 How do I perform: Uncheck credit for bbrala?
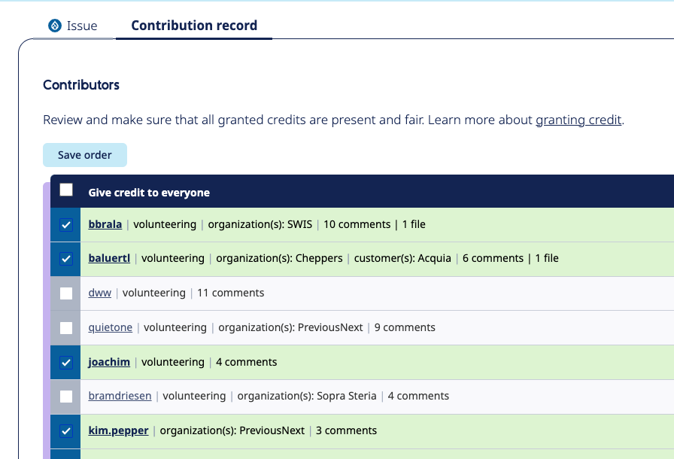click(65, 224)
